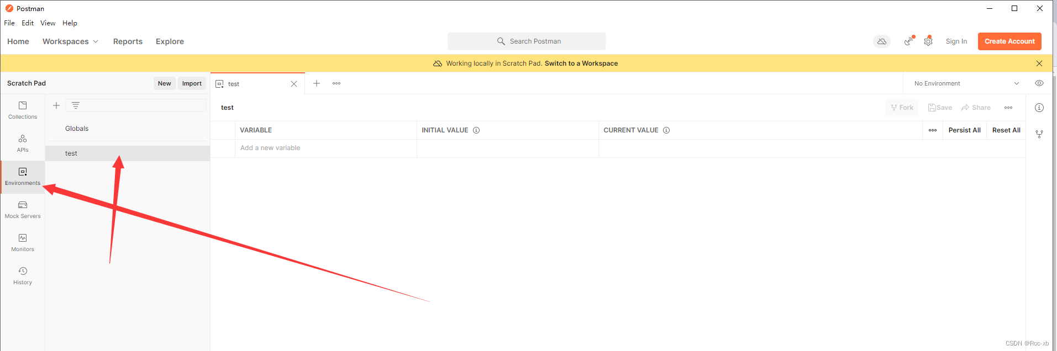Screen dimensions: 1057x351
Task: Dismiss the Scratch Pad yellow banner
Action: (1039, 63)
